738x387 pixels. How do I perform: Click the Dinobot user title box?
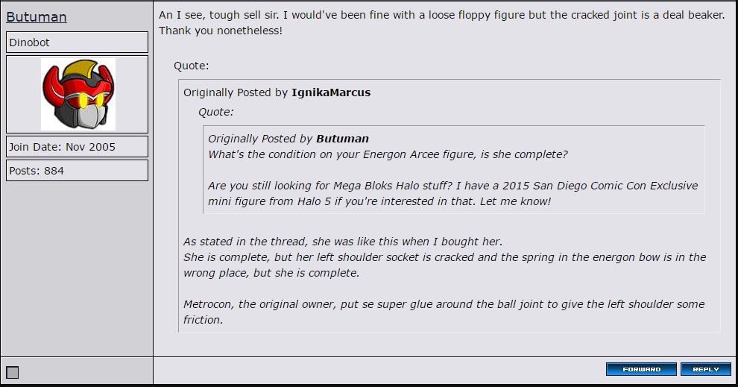[77, 43]
